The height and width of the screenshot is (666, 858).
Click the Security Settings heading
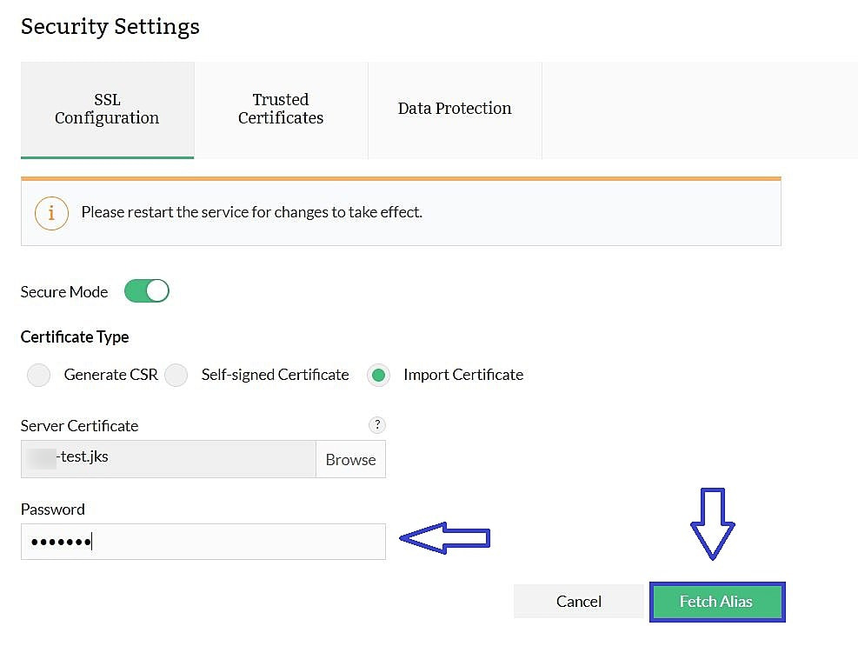point(110,27)
